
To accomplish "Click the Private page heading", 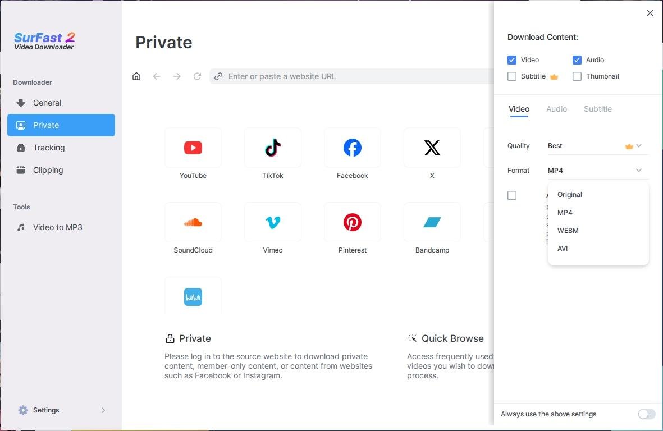I will tap(163, 43).
